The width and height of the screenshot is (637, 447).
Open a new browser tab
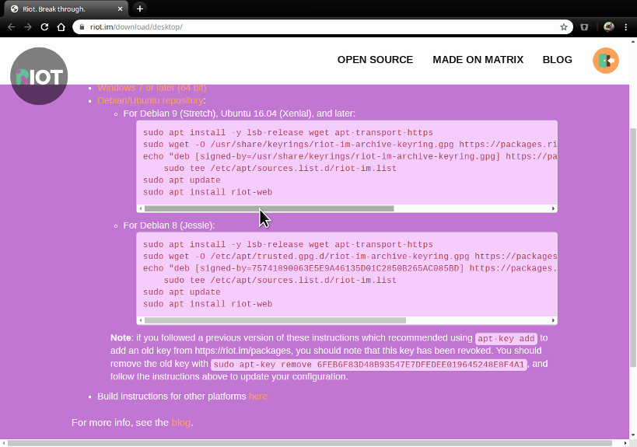point(140,9)
